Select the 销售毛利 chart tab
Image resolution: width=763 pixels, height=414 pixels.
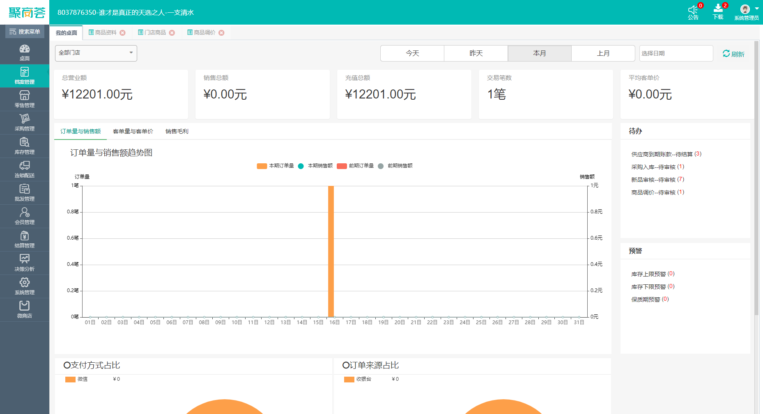pos(177,131)
